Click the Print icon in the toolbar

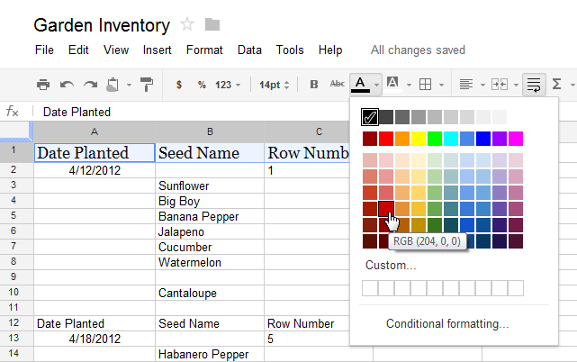pyautogui.click(x=43, y=85)
